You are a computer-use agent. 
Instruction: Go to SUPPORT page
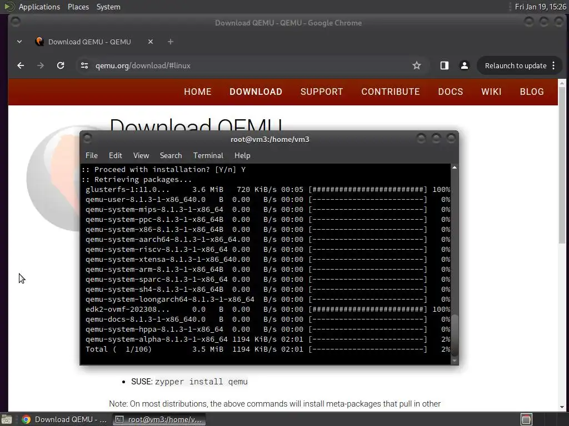[322, 92]
